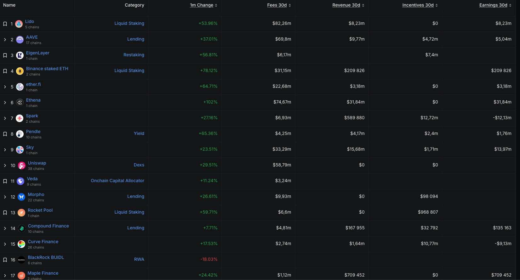The width and height of the screenshot is (520, 280).
Task: Open the EigenLayer protocol page
Action: [38, 53]
